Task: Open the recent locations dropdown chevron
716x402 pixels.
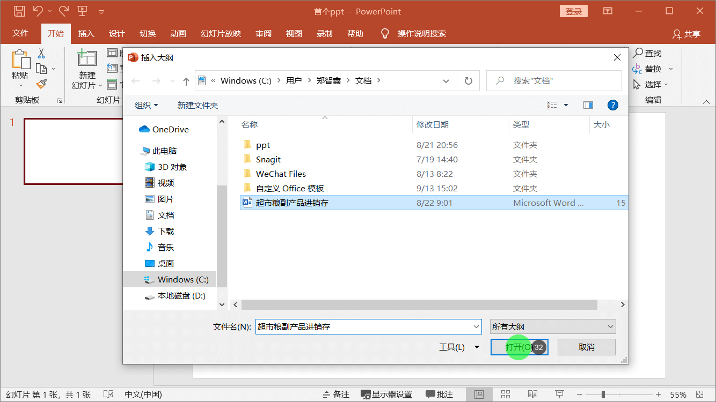Action: (x=172, y=81)
